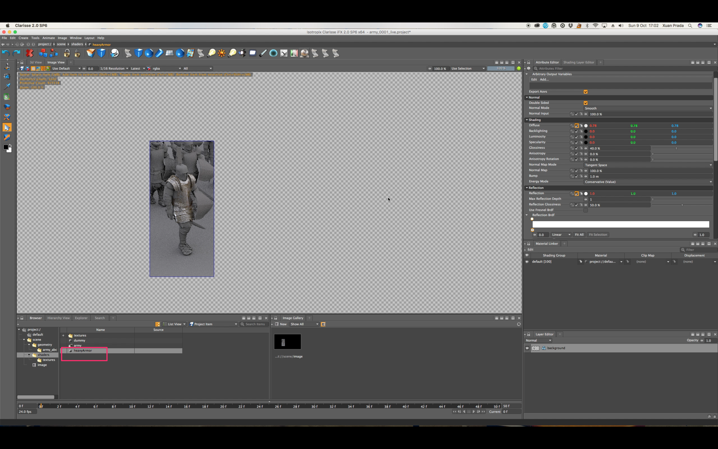The width and height of the screenshot is (718, 449).
Task: Click the closed padlock lock icon
Action: 67,53
